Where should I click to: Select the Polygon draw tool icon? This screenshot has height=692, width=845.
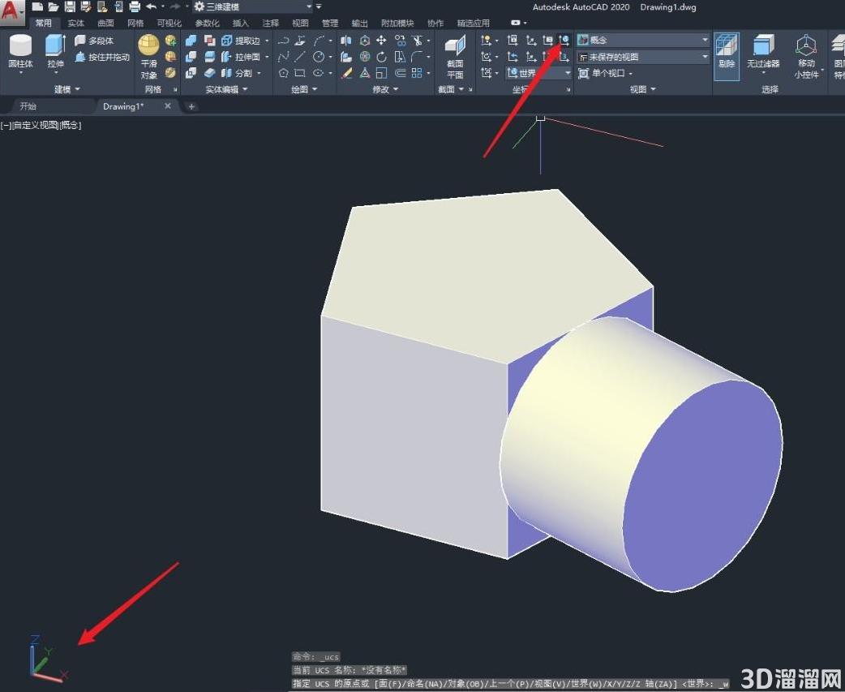284,73
